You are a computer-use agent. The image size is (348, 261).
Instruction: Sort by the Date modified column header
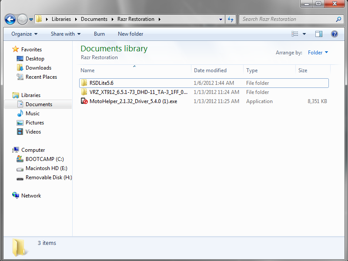(217, 70)
